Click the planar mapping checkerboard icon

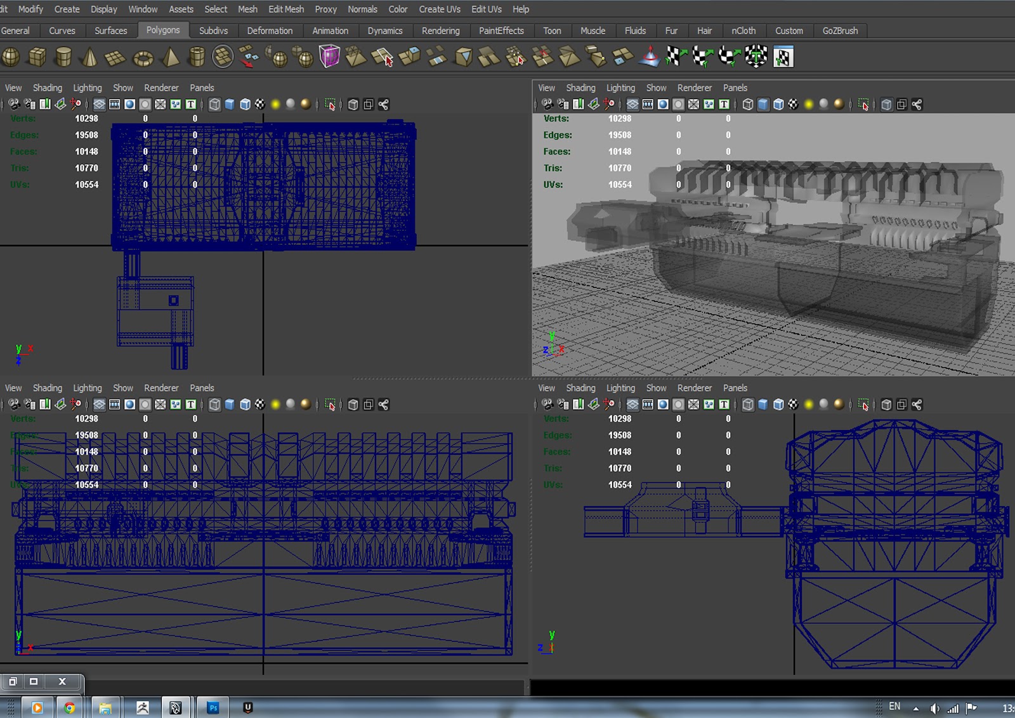676,57
